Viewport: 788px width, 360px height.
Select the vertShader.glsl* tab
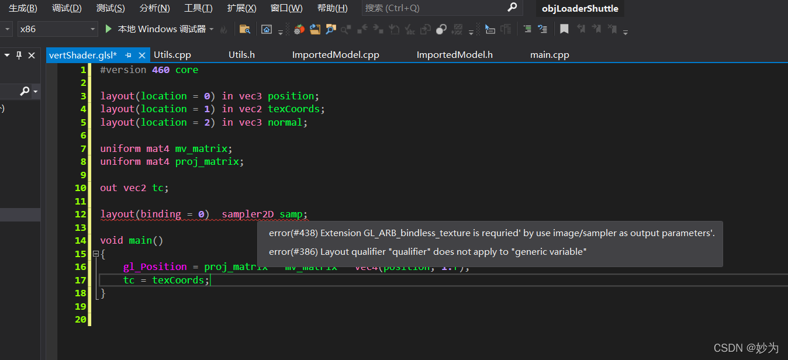[83, 55]
